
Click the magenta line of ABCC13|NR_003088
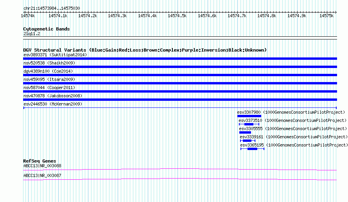pyautogui.click(x=180, y=170)
